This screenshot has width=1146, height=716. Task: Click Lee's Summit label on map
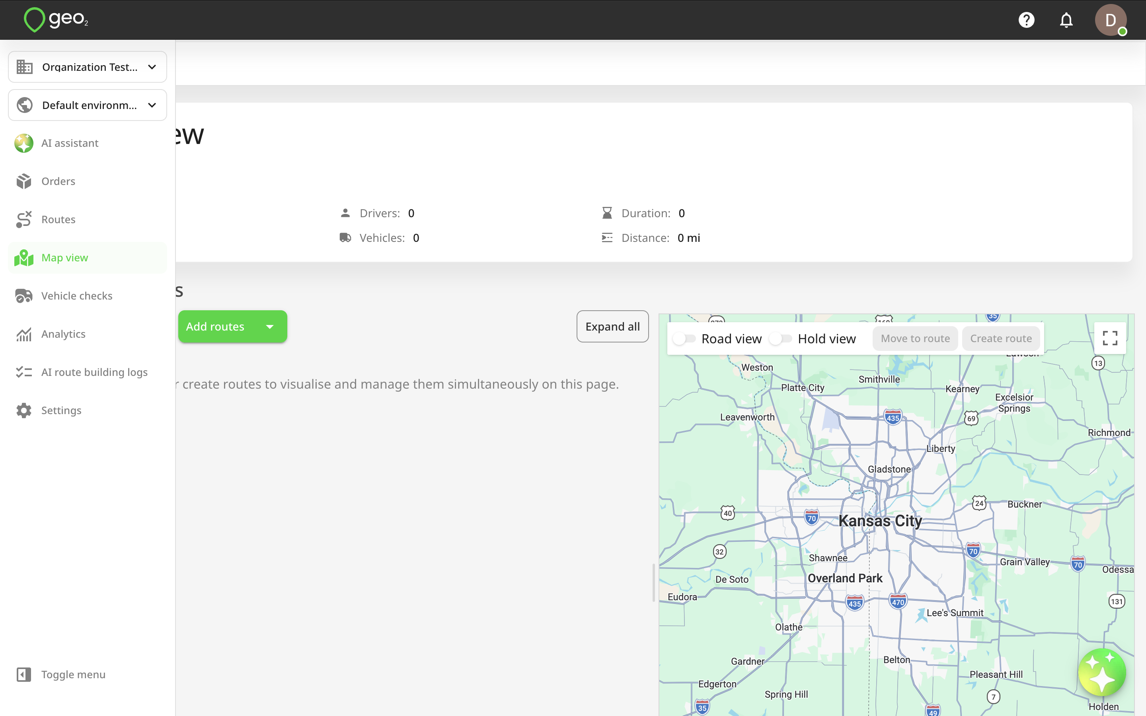coord(955,613)
